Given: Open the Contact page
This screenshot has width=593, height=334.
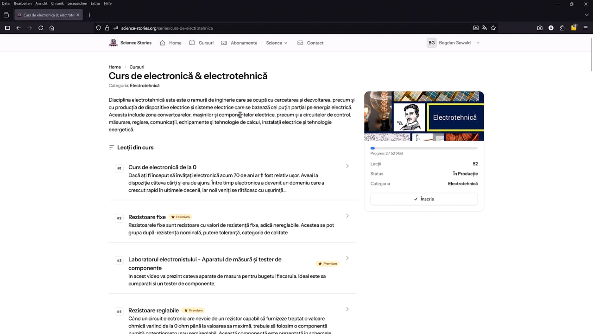Looking at the screenshot, I should (310, 43).
